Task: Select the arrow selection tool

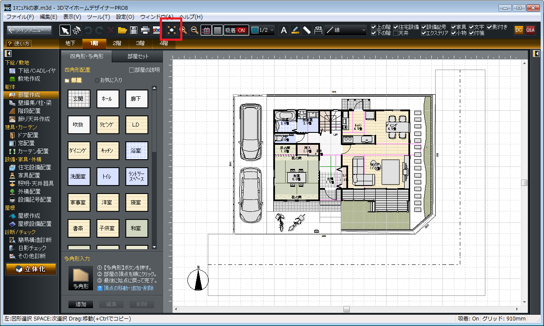Action: [65, 30]
